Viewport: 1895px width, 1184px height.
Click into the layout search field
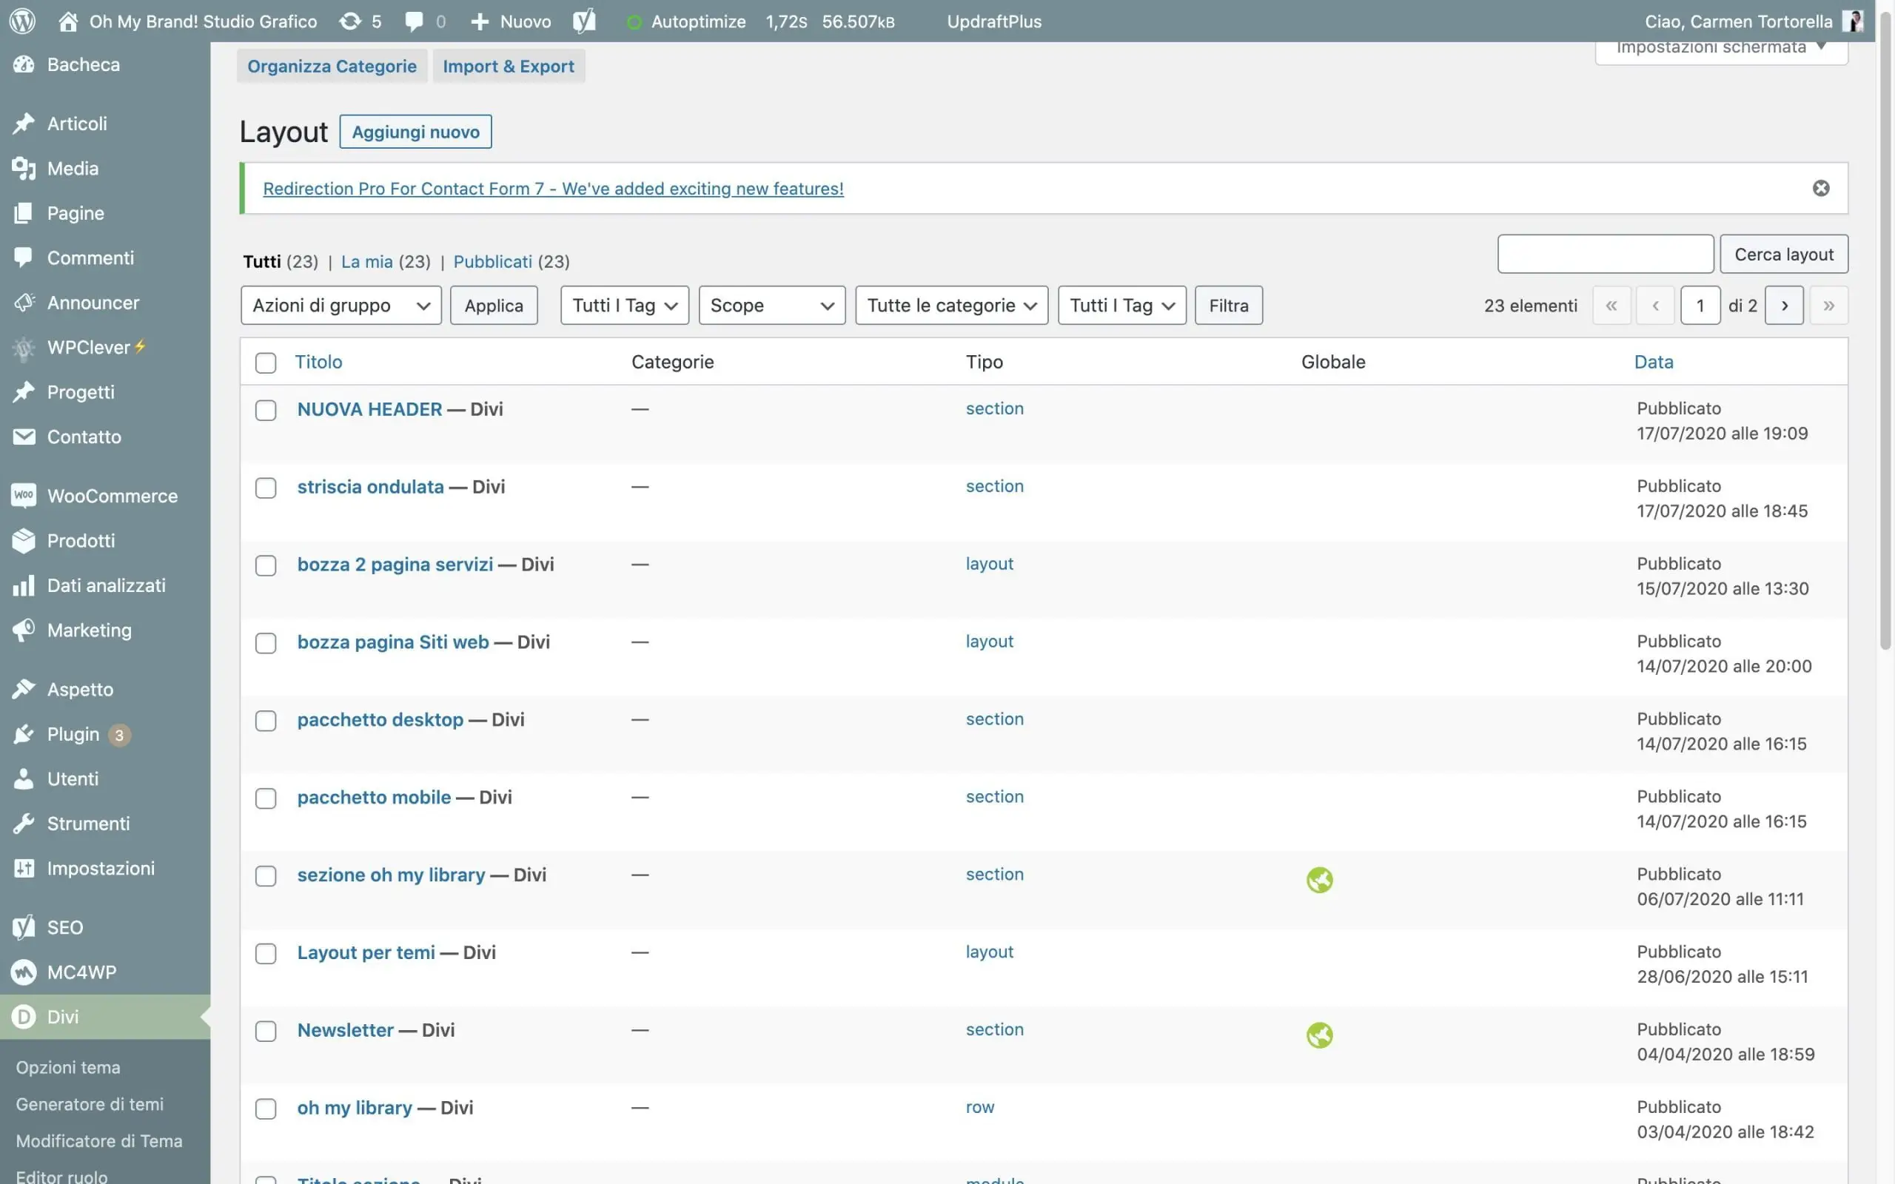[x=1605, y=254]
